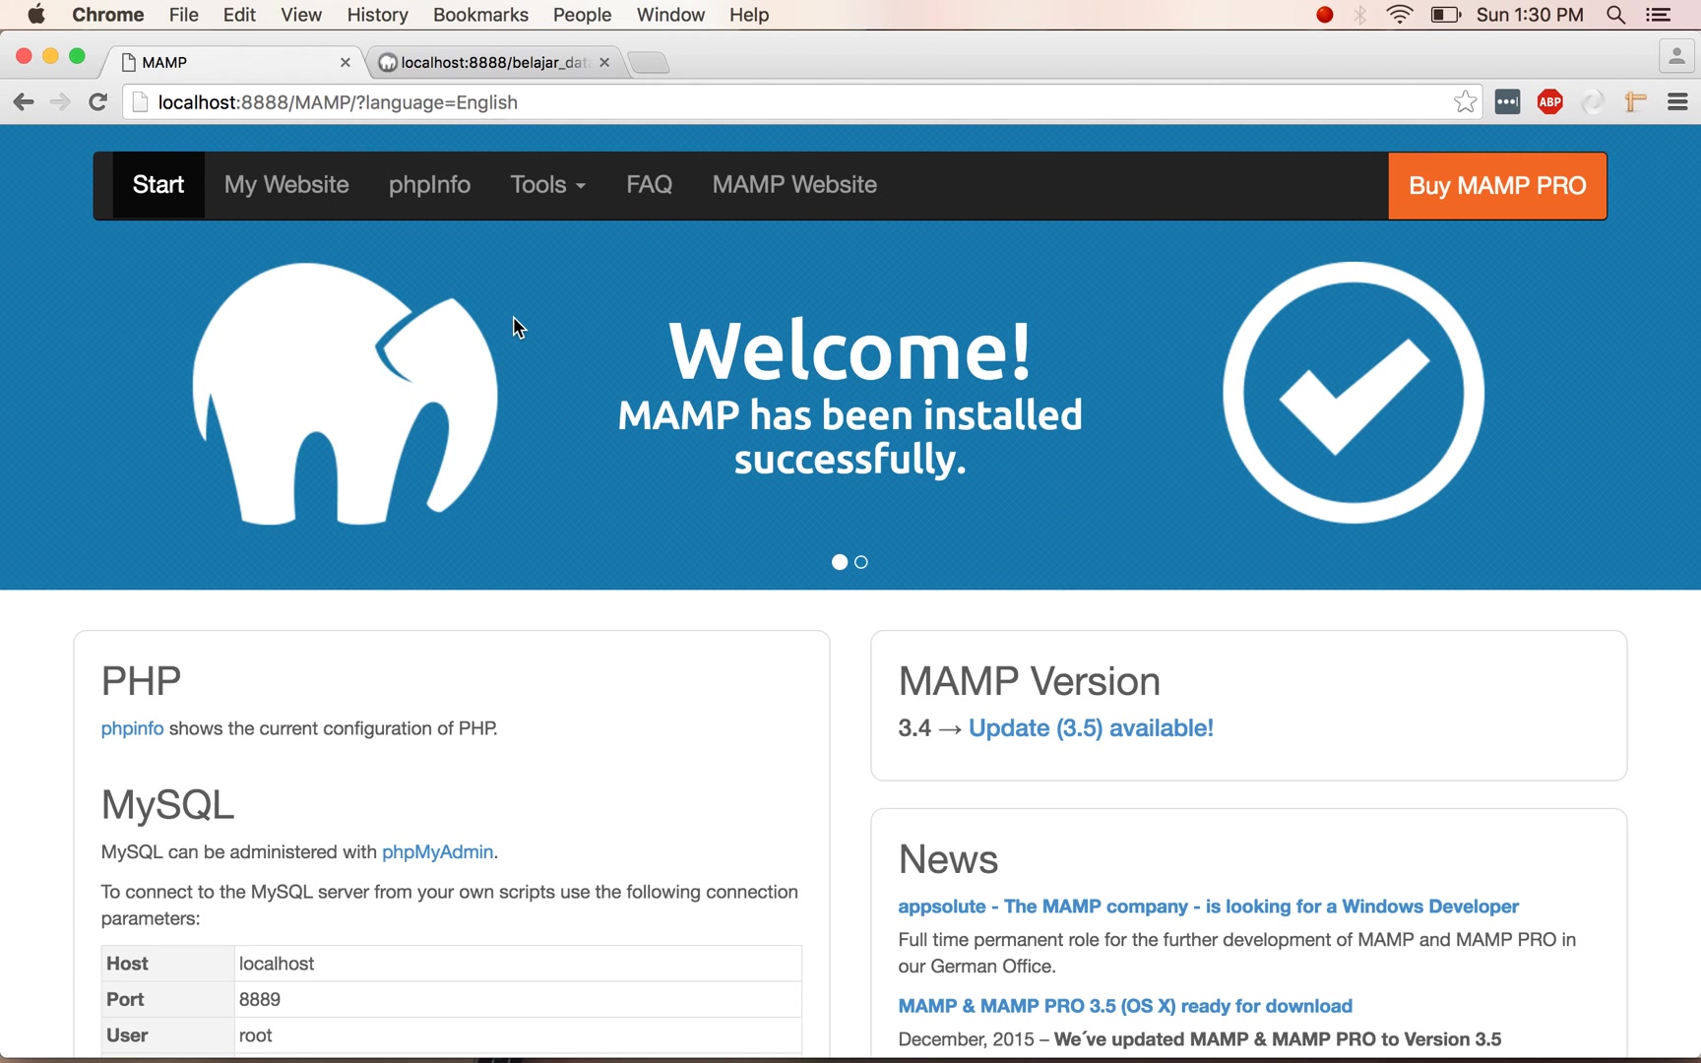Switch to the second carousel slide dot

(x=861, y=562)
